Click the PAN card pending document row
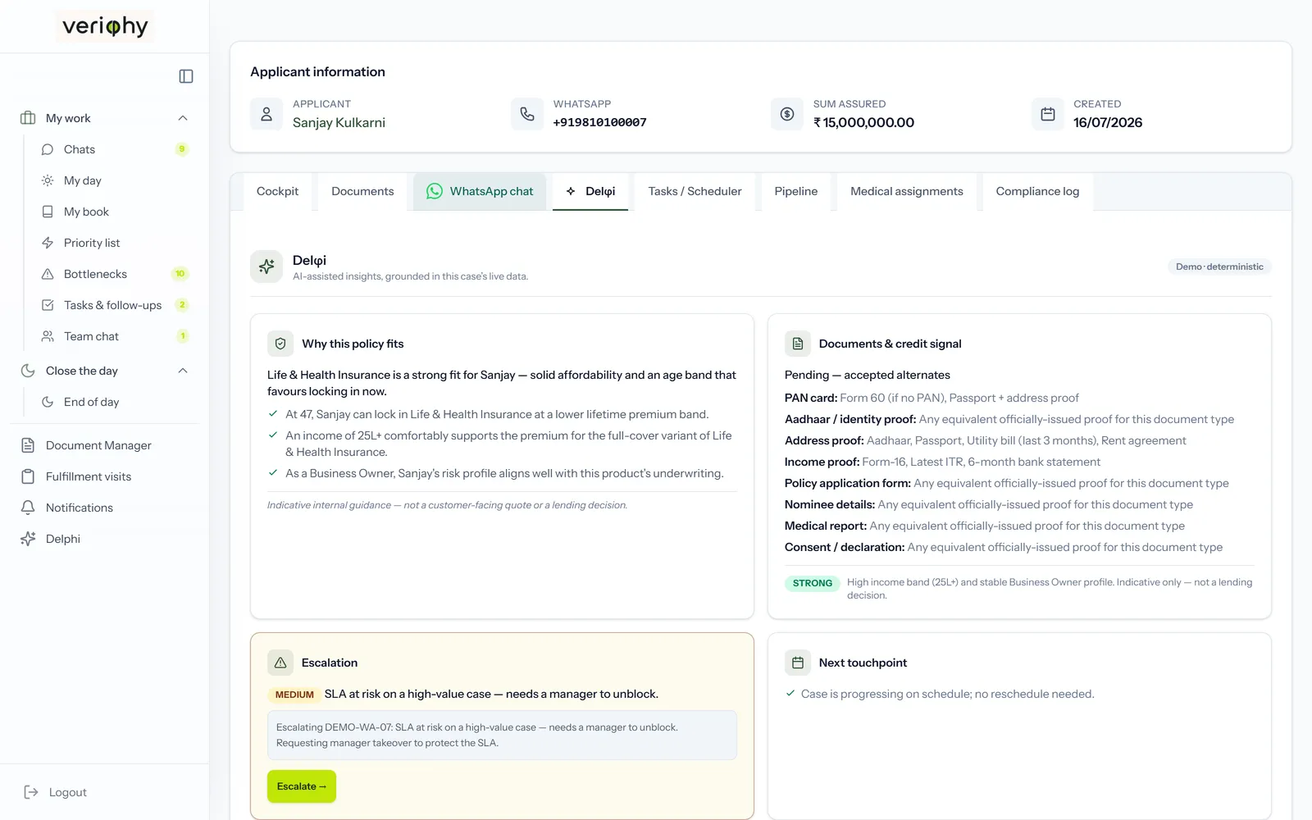 tap(932, 398)
